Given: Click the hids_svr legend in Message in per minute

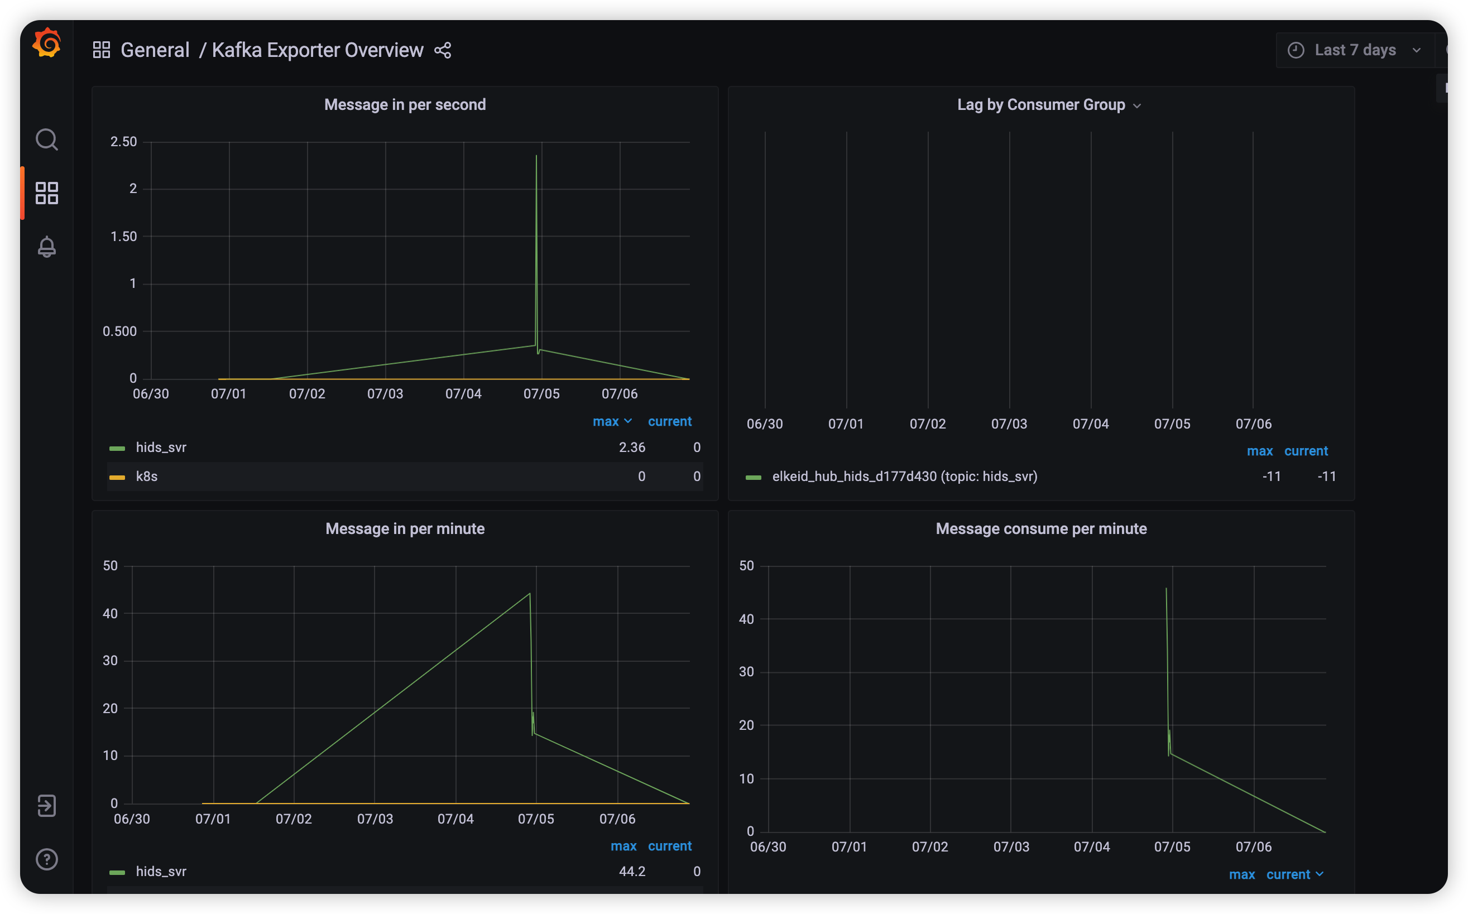Looking at the screenshot, I should [161, 872].
